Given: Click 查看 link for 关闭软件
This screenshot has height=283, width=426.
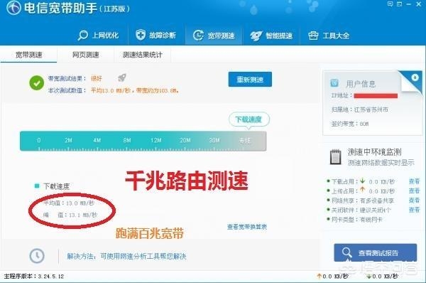Looking at the screenshot, I should 415,210.
